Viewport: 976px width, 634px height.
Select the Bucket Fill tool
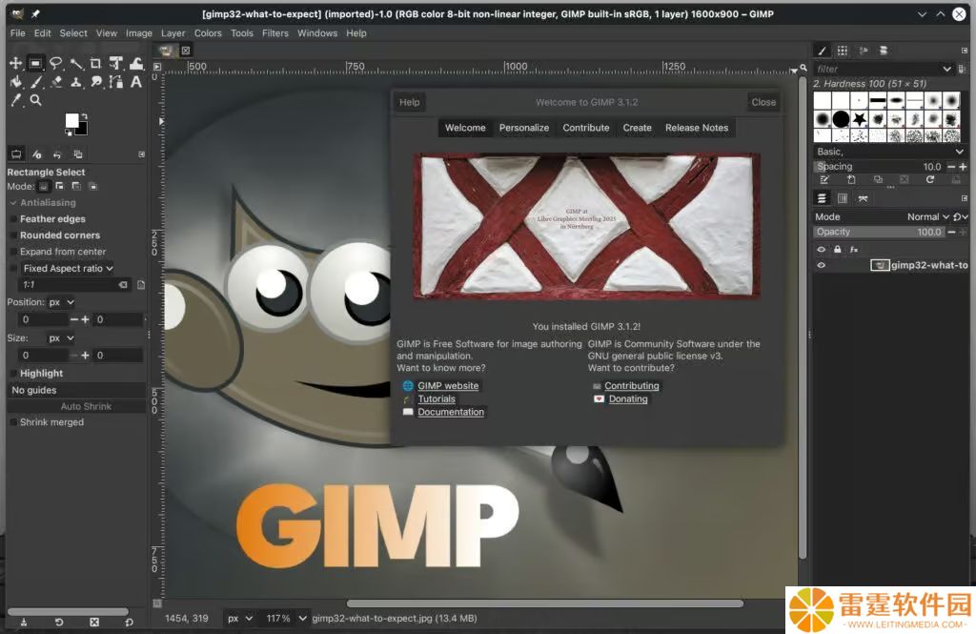tap(15, 82)
